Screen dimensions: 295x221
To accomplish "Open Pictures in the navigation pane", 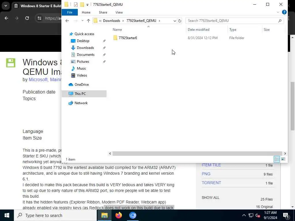I will 83,62.
